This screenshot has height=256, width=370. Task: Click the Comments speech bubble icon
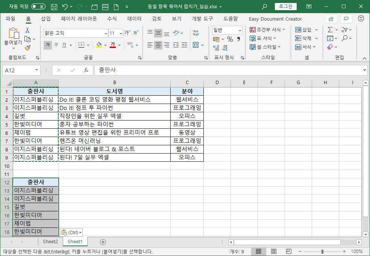(346, 19)
